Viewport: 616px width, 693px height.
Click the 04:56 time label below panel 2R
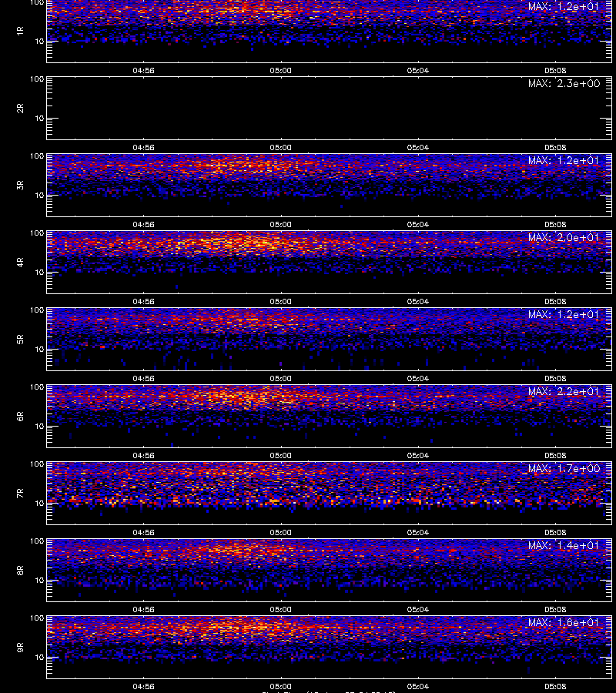click(x=144, y=148)
